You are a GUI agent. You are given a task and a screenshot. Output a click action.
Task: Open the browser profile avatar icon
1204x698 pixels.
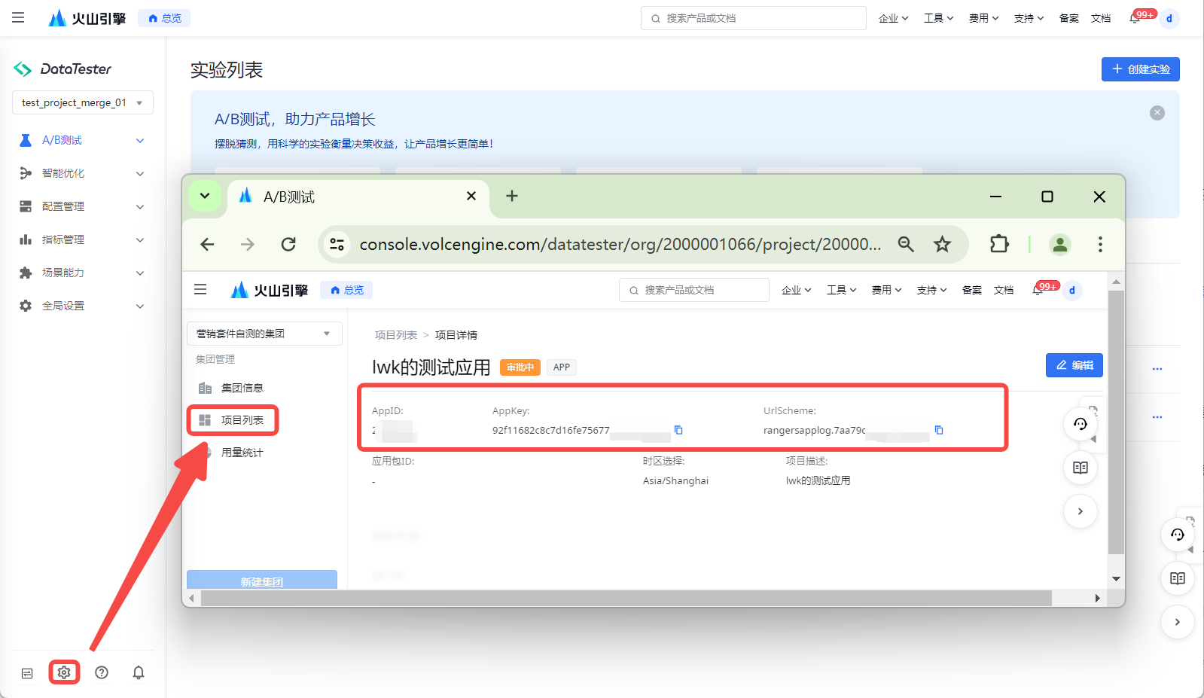point(1060,244)
